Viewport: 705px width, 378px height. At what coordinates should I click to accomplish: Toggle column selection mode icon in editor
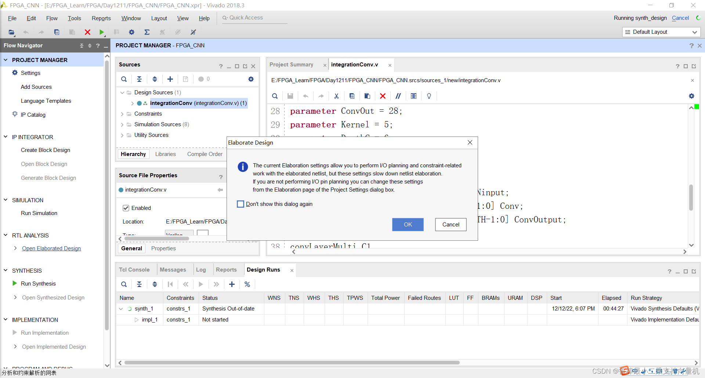413,96
